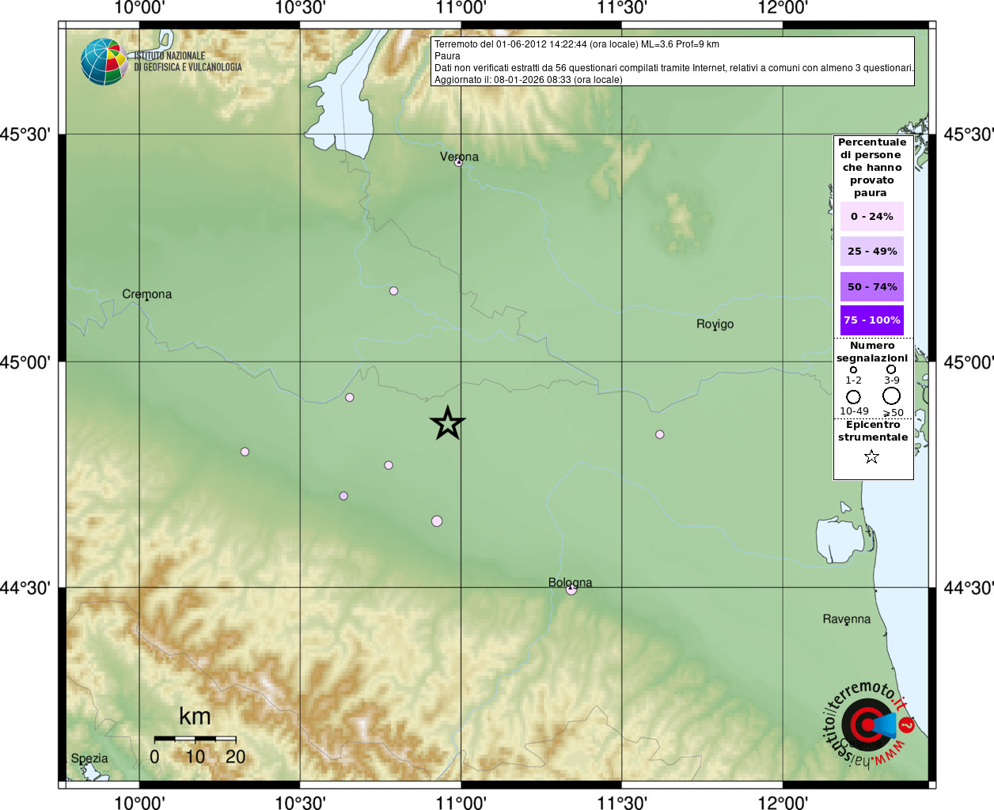Click the ≥50 reports circle in legend
This screenshot has height=810, width=994.
pos(891,396)
